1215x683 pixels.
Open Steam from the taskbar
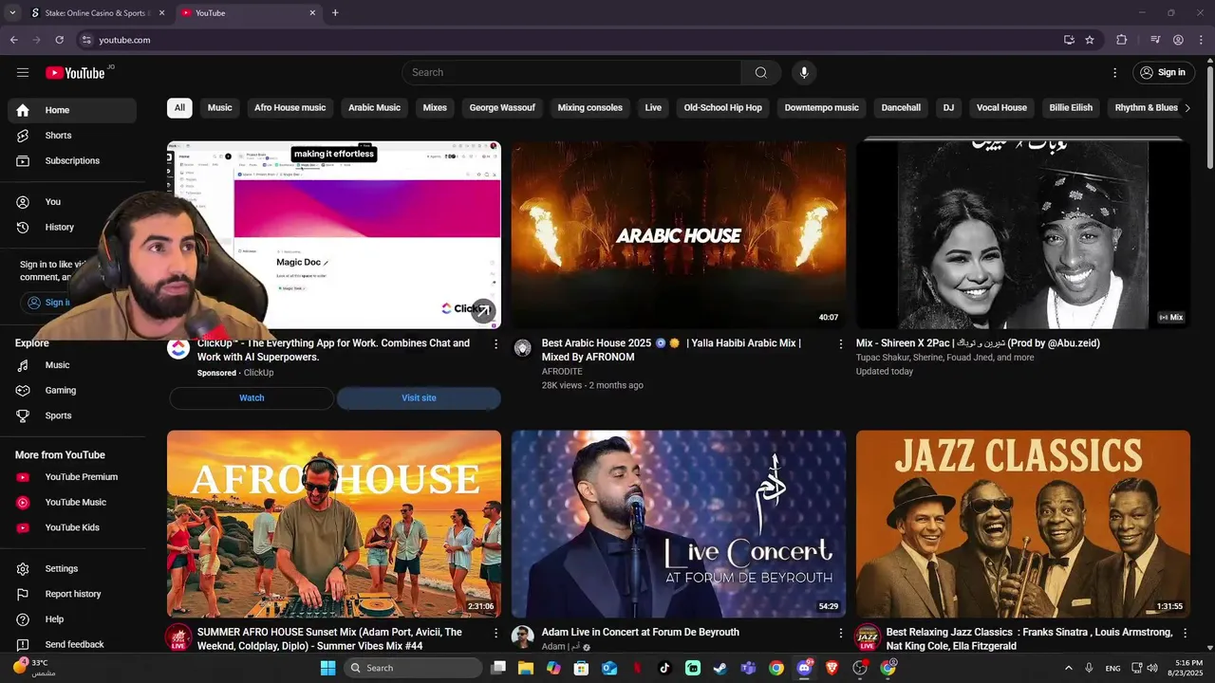[720, 668]
